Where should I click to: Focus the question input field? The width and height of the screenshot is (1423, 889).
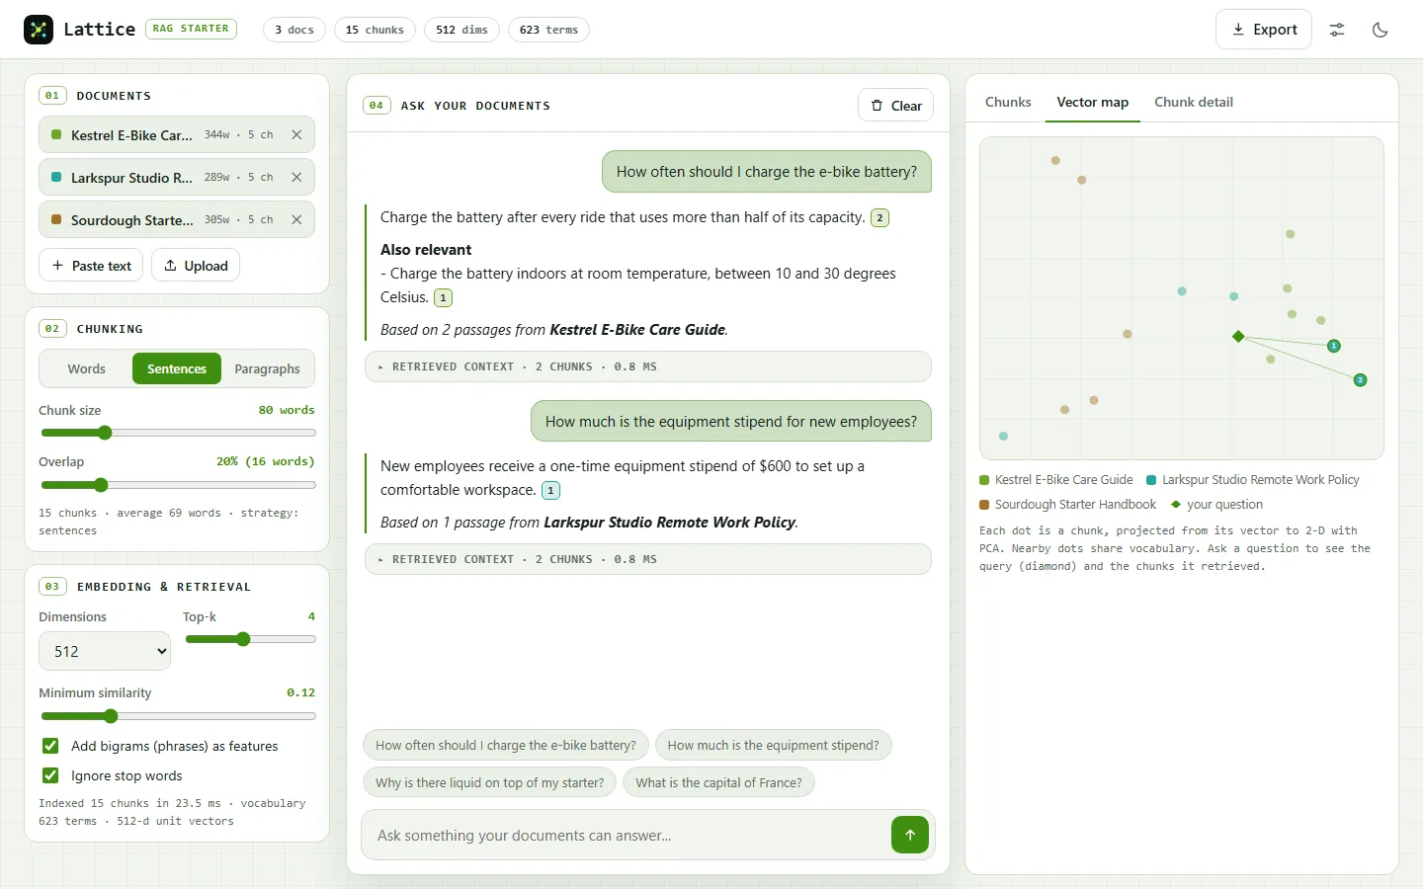coord(628,836)
